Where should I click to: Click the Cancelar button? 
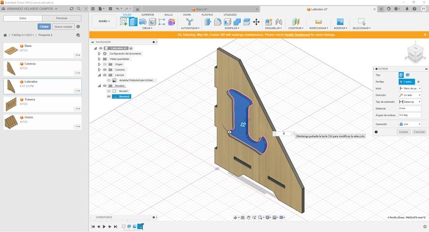click(x=419, y=132)
